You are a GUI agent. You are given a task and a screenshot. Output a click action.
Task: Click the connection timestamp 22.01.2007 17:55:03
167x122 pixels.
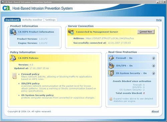(x=119, y=43)
